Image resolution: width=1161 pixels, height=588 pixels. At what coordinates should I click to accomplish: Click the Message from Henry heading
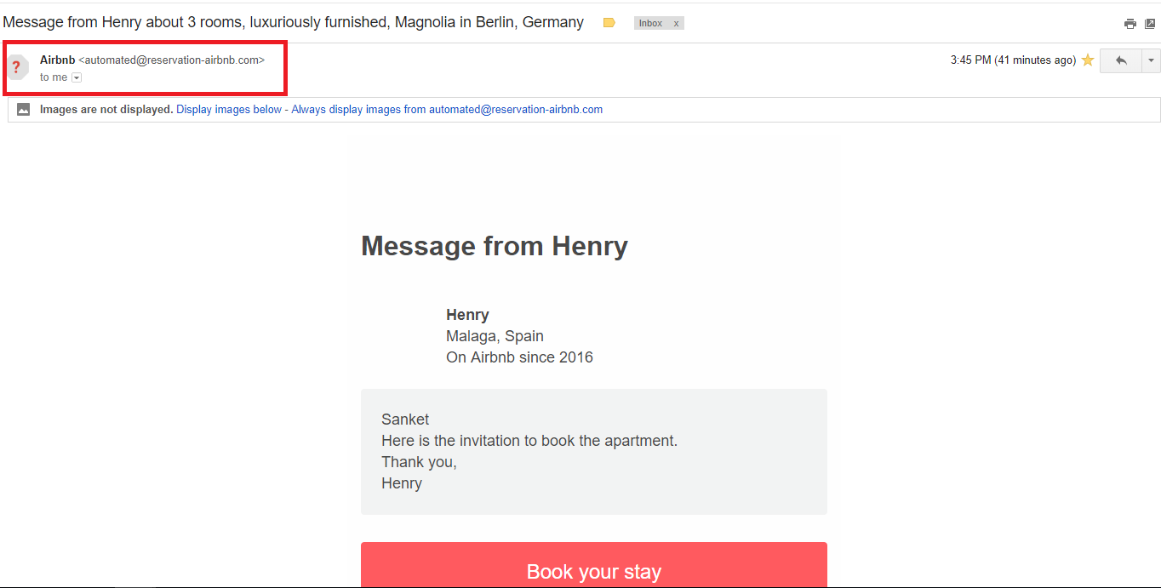click(x=495, y=246)
